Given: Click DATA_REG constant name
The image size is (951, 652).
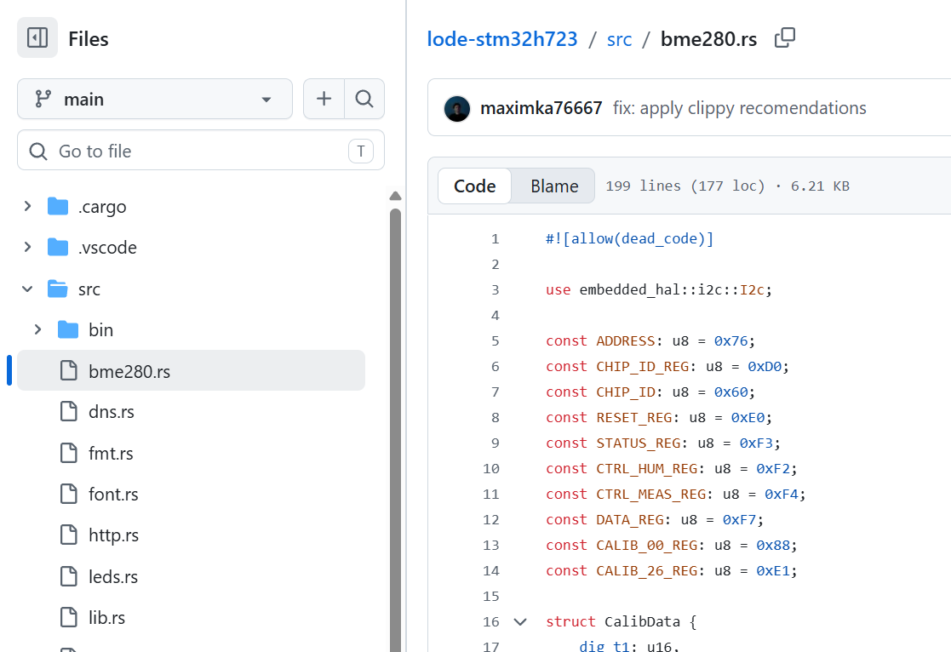Looking at the screenshot, I should (x=629, y=519).
